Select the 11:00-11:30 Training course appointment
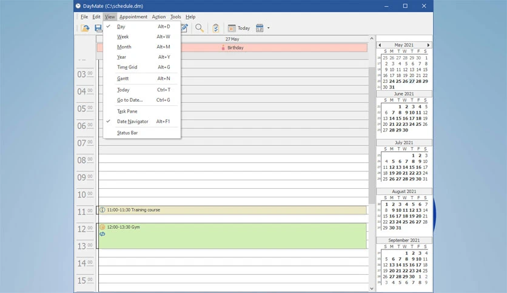Viewport: 507px width, 293px height. 232,210
